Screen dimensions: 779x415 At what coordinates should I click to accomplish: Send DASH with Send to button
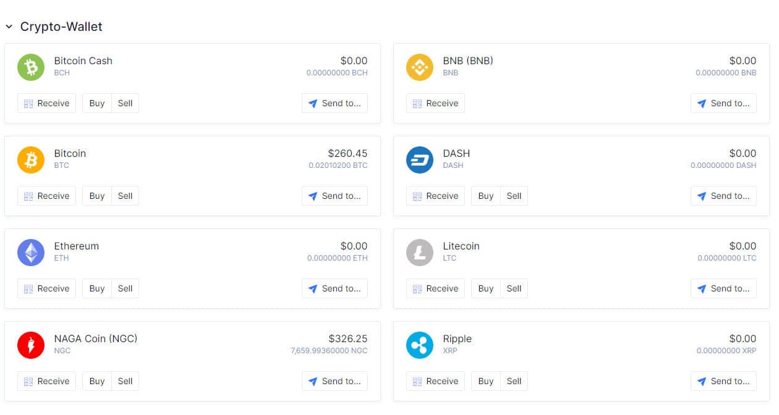click(x=723, y=196)
